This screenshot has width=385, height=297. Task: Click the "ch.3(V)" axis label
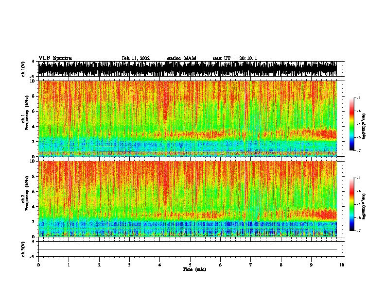tap(23, 249)
